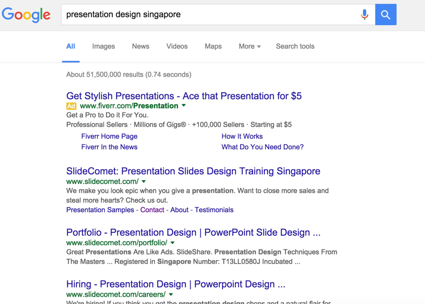This screenshot has width=425, height=304.
Task: Expand the www.slidecomet.com/ URL dropdown arrow
Action: tap(144, 181)
